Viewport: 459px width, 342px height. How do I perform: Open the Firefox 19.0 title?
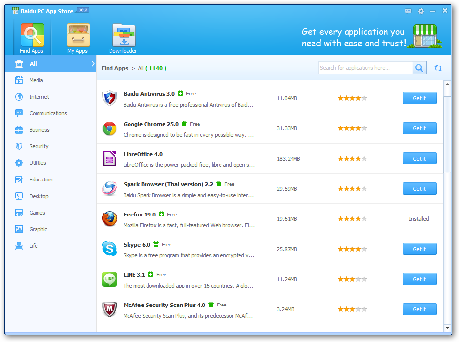pos(139,215)
